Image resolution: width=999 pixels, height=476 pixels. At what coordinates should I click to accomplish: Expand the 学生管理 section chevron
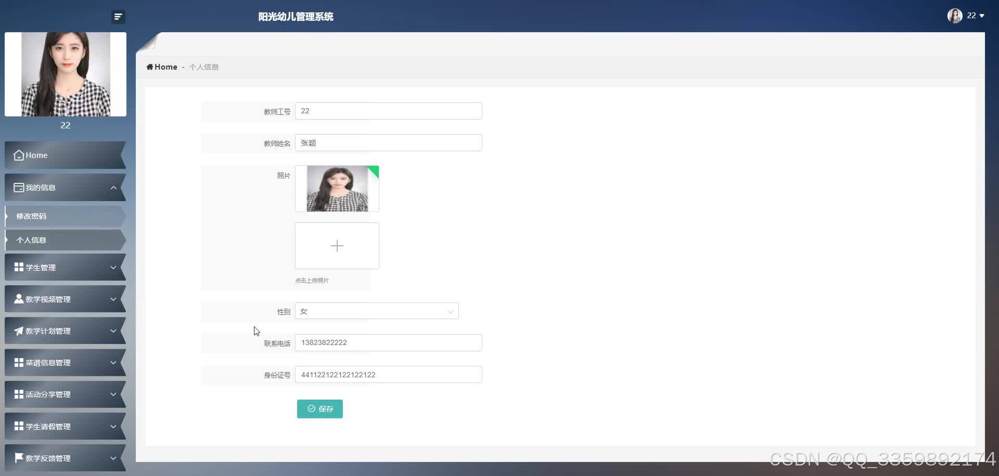pyautogui.click(x=113, y=267)
